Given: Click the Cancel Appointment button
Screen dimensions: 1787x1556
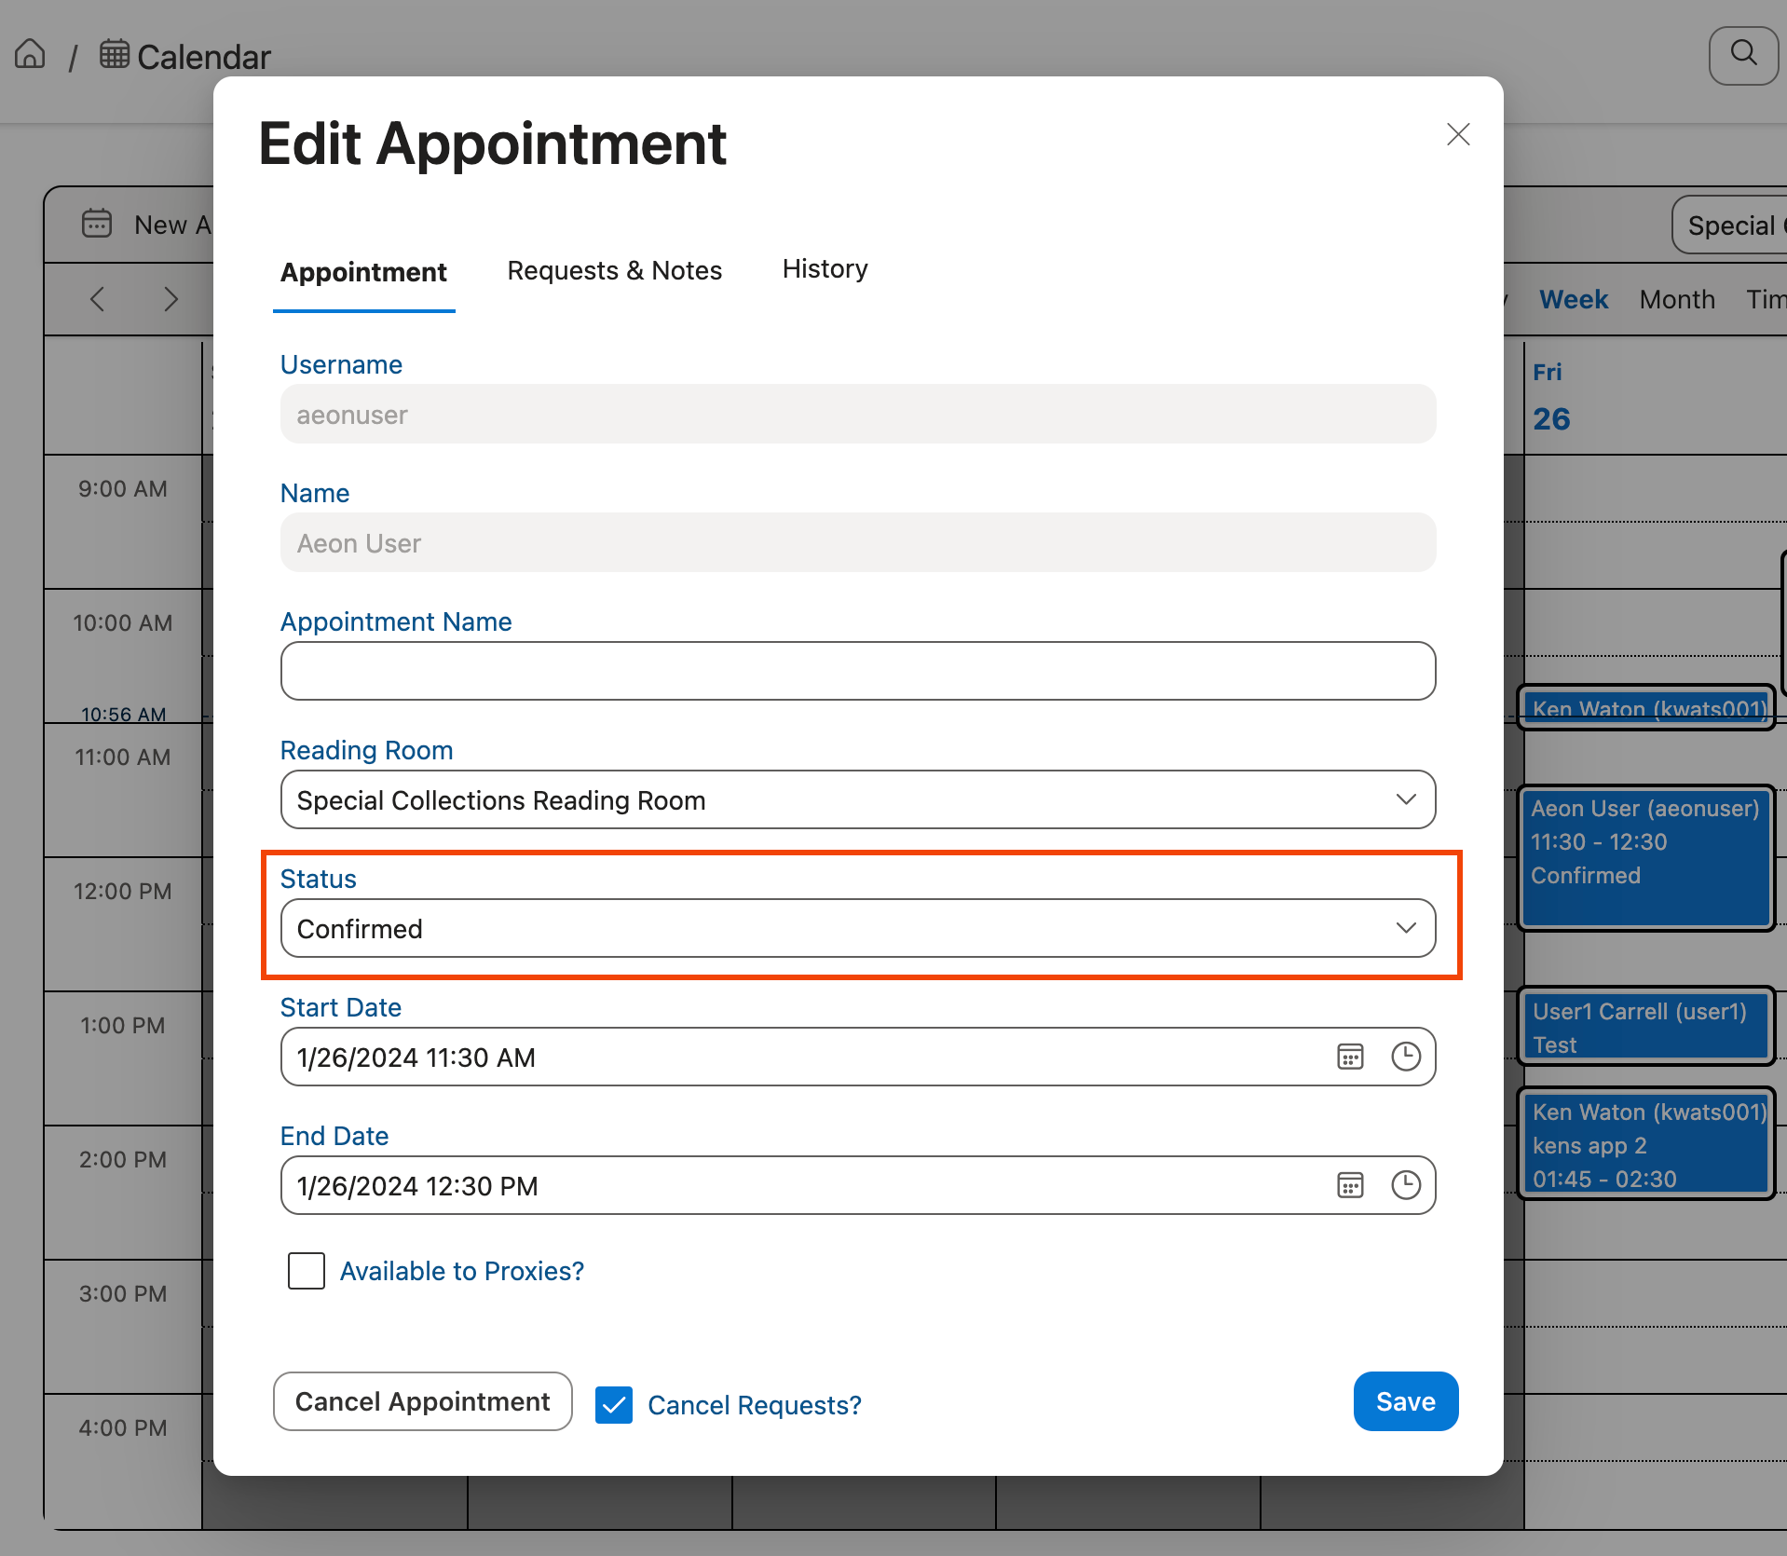Looking at the screenshot, I should pos(422,1401).
